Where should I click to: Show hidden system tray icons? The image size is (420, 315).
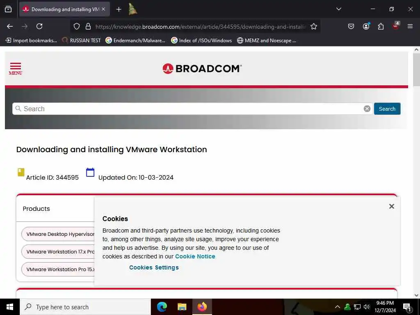pos(338,307)
